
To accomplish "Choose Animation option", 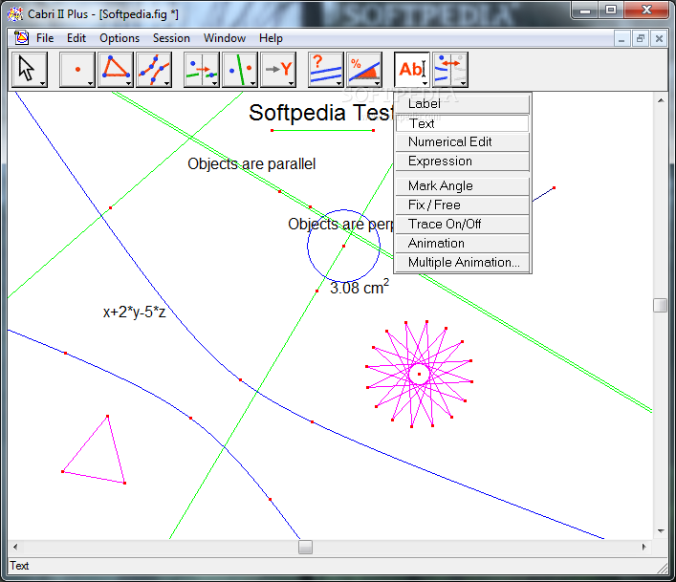I will coord(462,244).
